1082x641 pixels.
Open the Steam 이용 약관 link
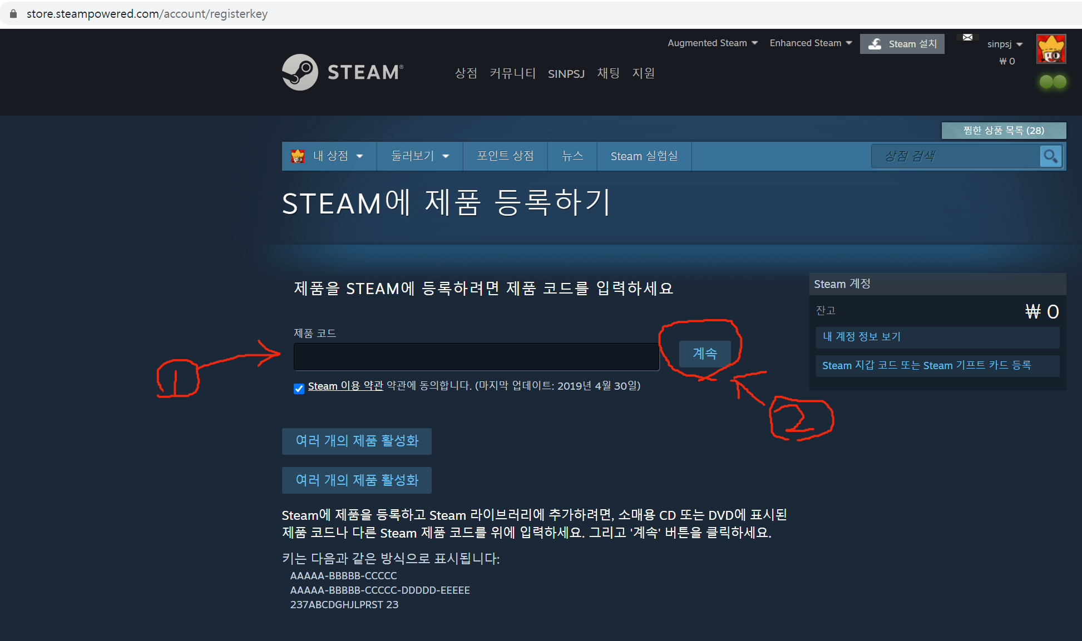pyautogui.click(x=345, y=386)
